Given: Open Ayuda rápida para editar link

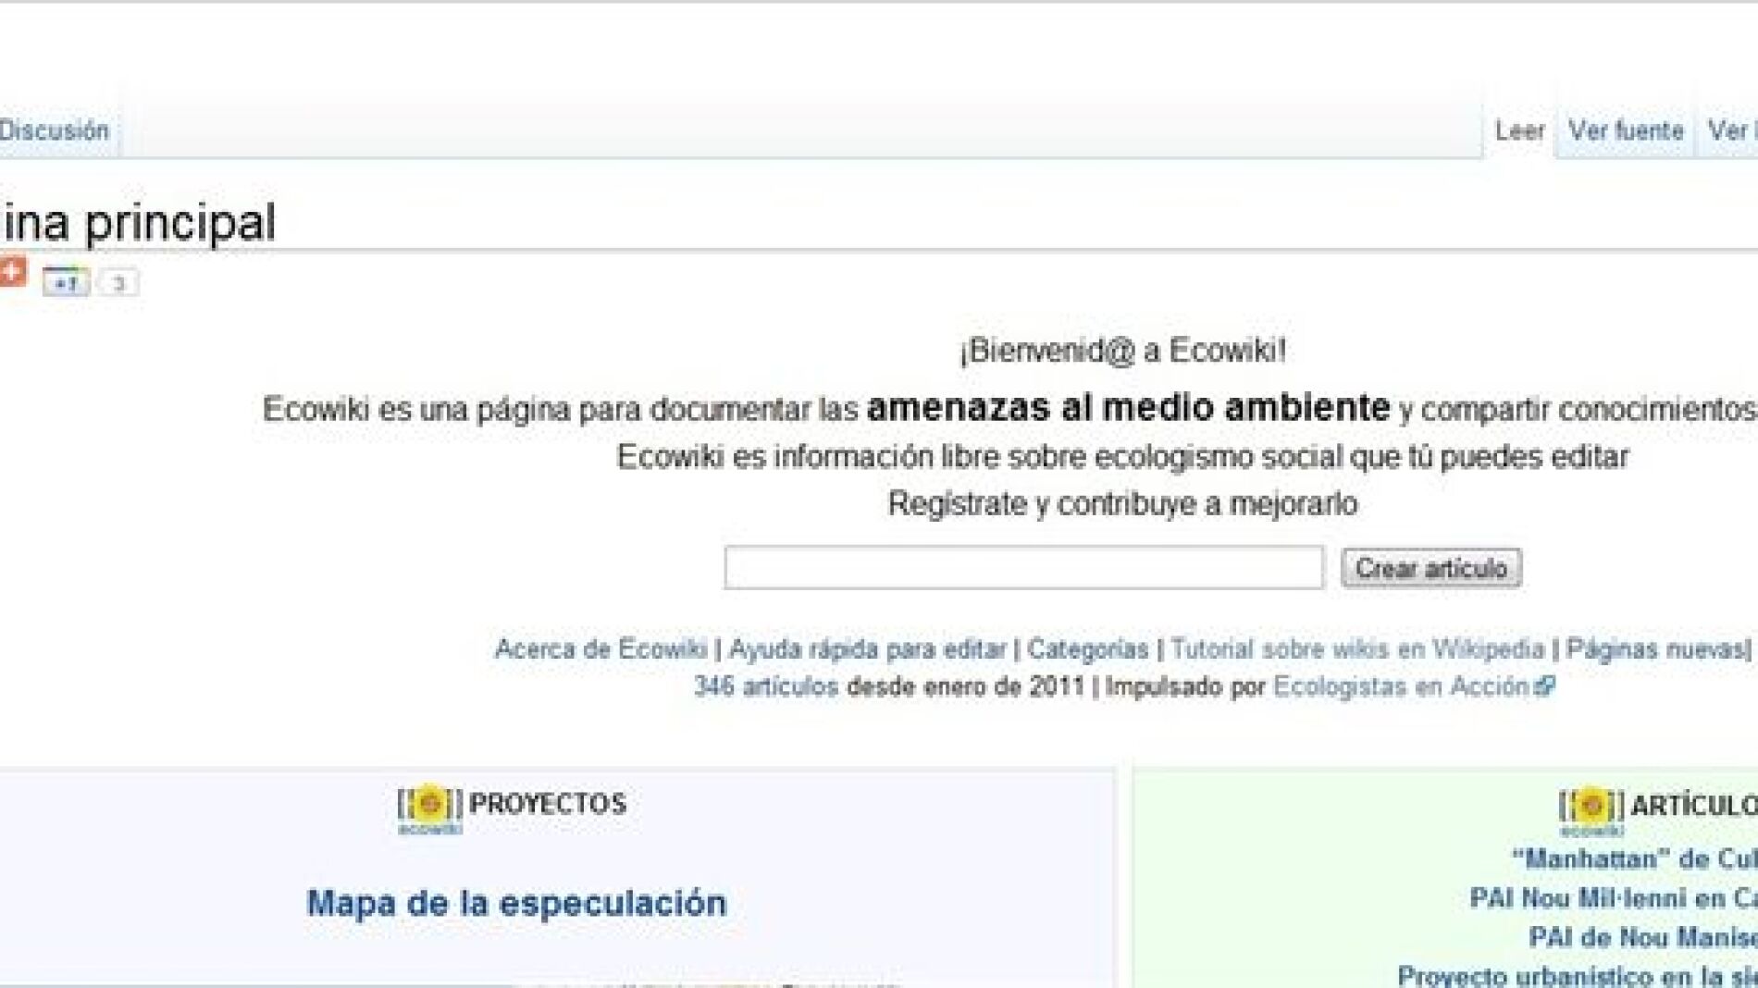Looking at the screenshot, I should coord(867,649).
